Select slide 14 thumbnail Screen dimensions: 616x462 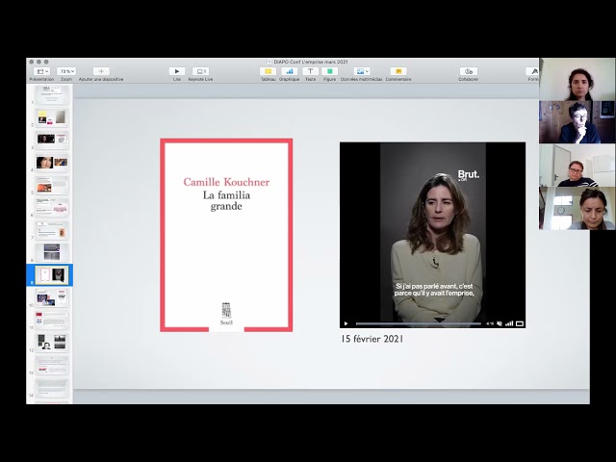pyautogui.click(x=52, y=388)
